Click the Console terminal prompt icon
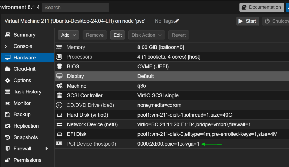Viewport: 289px width, 167px height. tap(8, 46)
